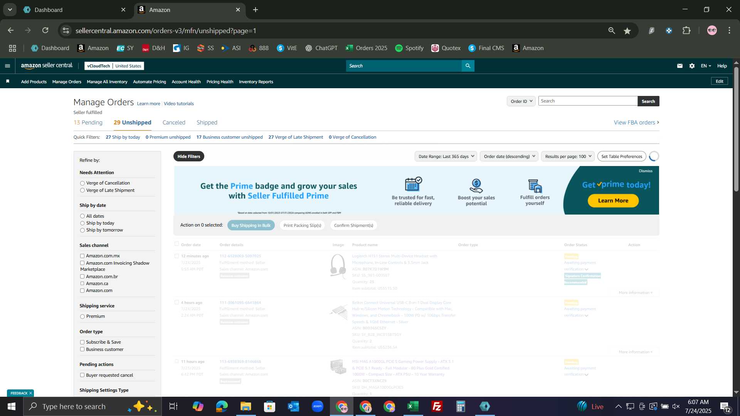Open the Spotify bookmark
The height and width of the screenshot is (416, 740).
click(409, 48)
